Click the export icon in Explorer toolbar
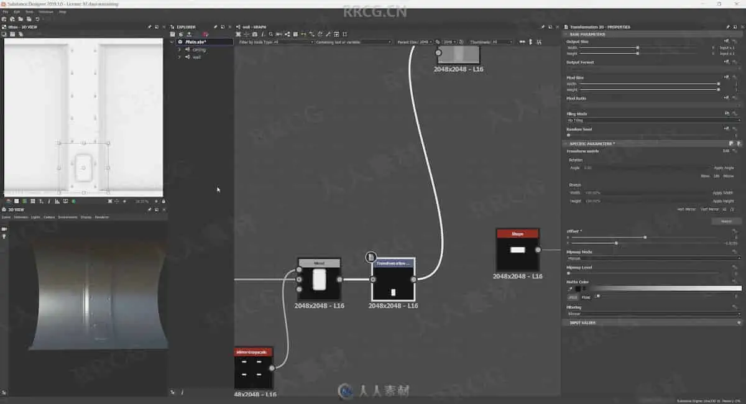This screenshot has height=404, width=746. [188, 34]
